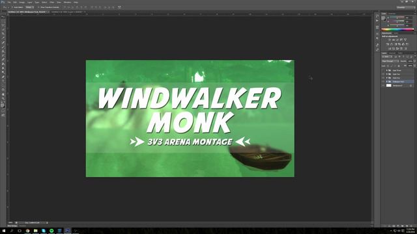Viewport: 417px width, 234px height.
Task: Select the Gradient tool
Action: pos(3,64)
